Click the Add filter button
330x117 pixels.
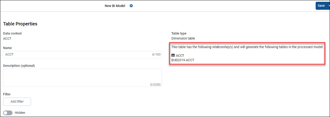17,101
